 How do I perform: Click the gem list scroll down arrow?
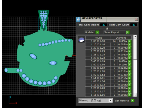click(x=135, y=95)
